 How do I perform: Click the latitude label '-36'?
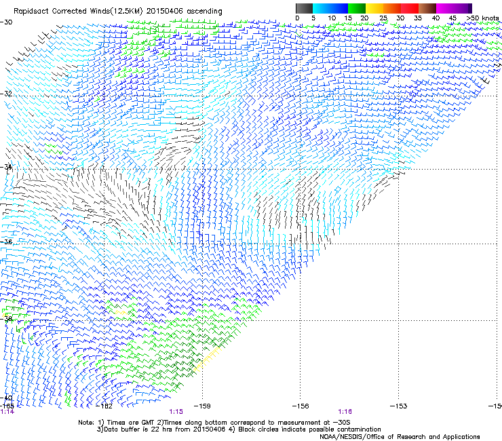click(x=6, y=242)
